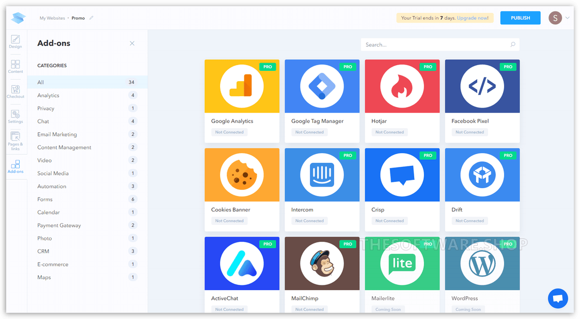Click the Drift add-on icon
Image resolution: width=580 pixels, height=319 pixels.
pyautogui.click(x=482, y=175)
